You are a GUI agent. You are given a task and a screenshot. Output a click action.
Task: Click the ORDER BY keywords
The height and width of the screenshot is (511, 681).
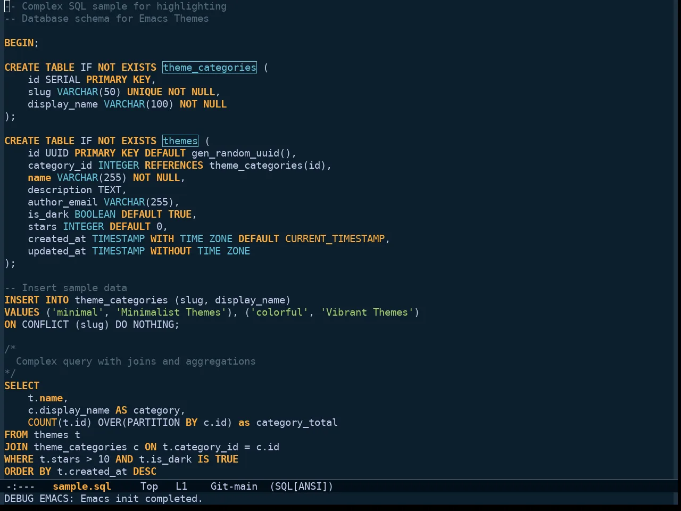[x=28, y=471]
